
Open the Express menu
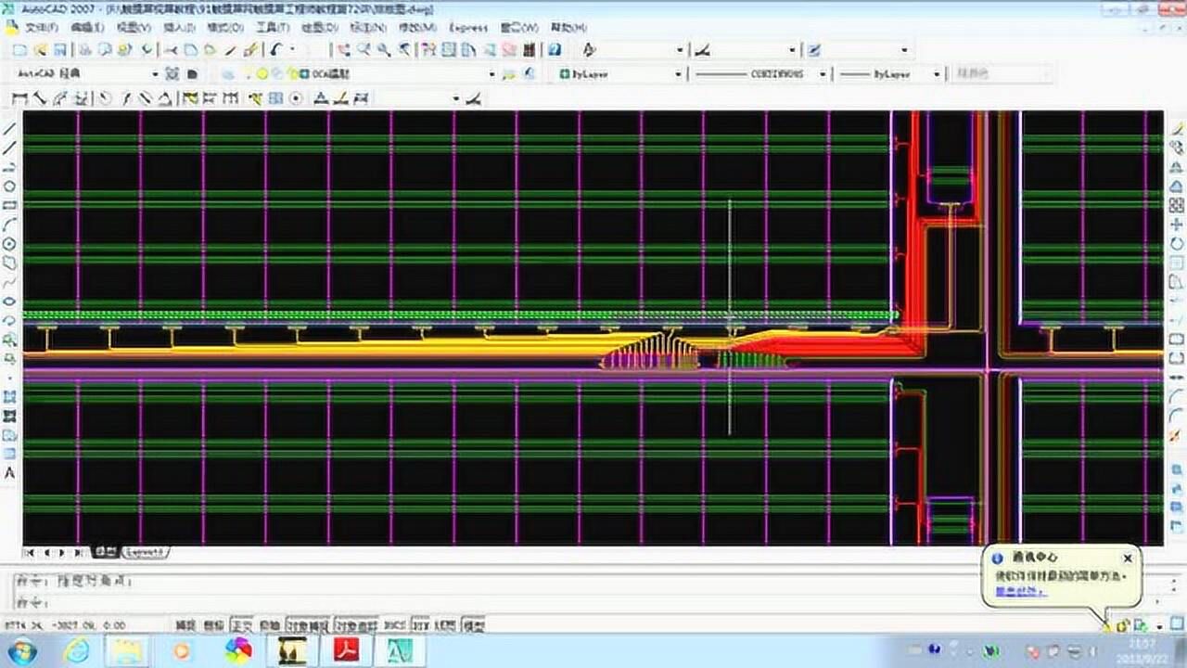(x=467, y=28)
